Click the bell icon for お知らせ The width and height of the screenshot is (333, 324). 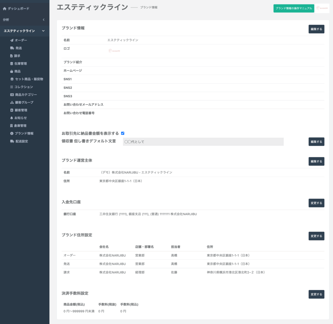[x=12, y=118]
